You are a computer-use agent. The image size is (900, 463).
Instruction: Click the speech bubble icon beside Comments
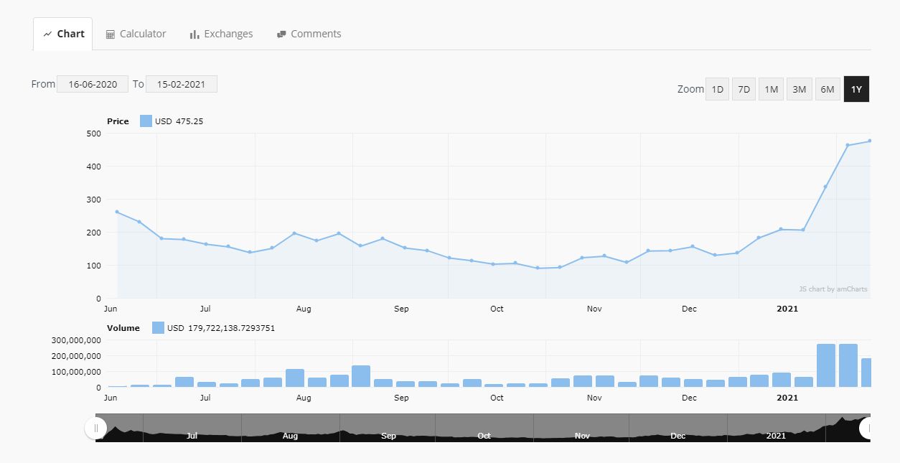point(281,33)
